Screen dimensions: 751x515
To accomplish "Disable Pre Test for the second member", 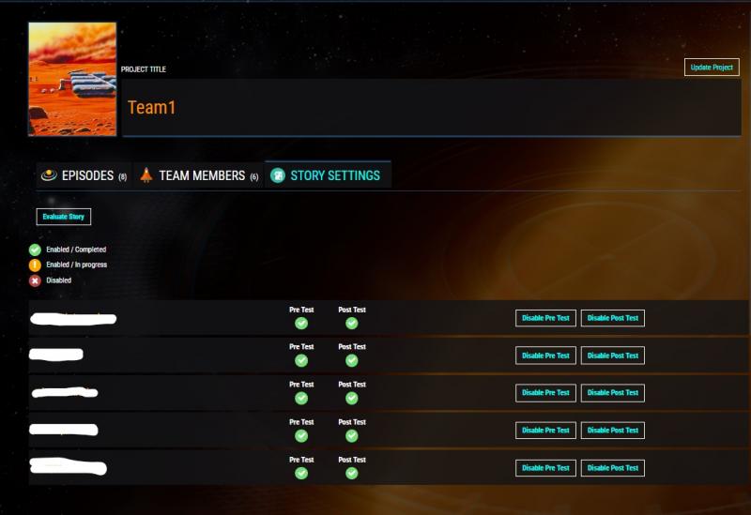I will pos(545,356).
